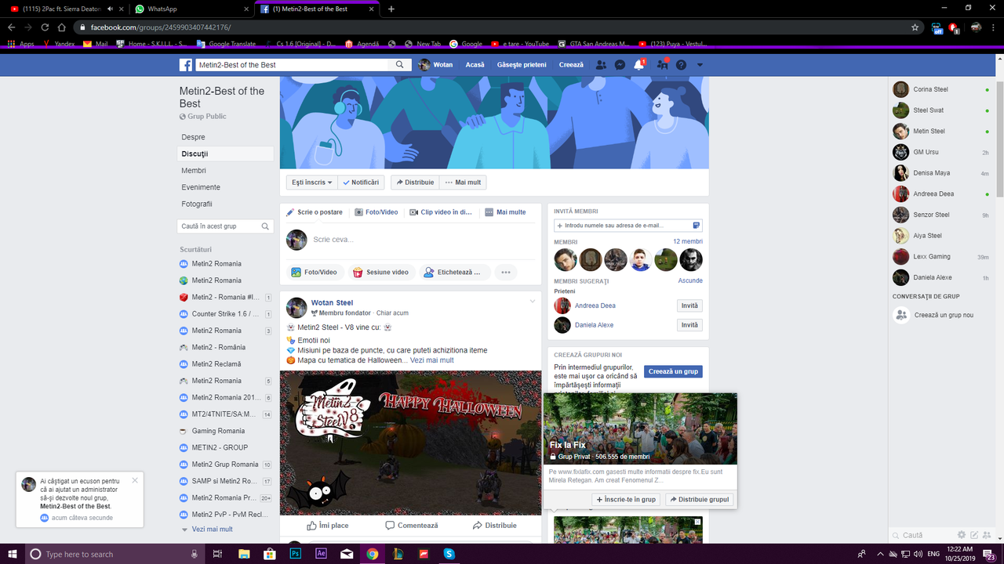Open the Messenger chats icon
The image size is (1004, 564).
[x=619, y=64]
